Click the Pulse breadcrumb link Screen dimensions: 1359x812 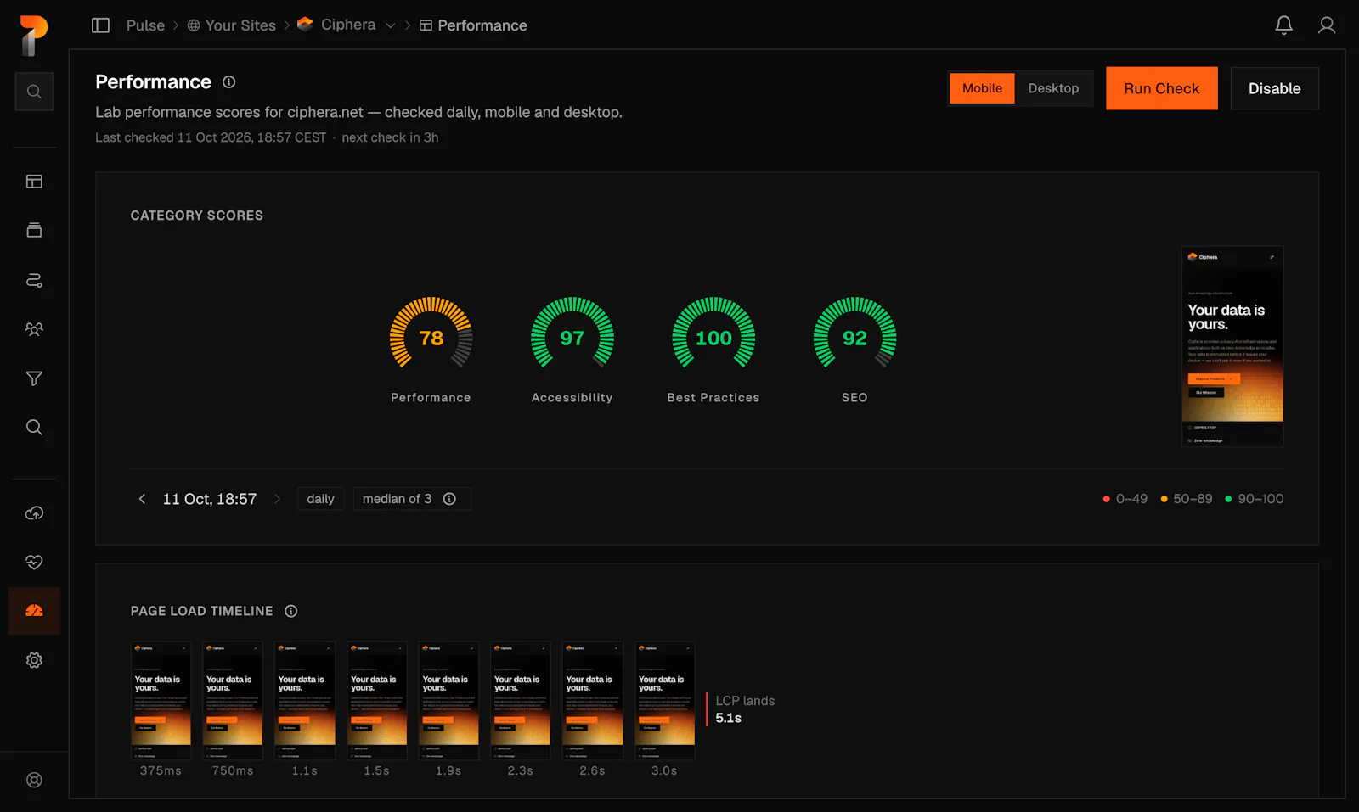pyautogui.click(x=145, y=25)
